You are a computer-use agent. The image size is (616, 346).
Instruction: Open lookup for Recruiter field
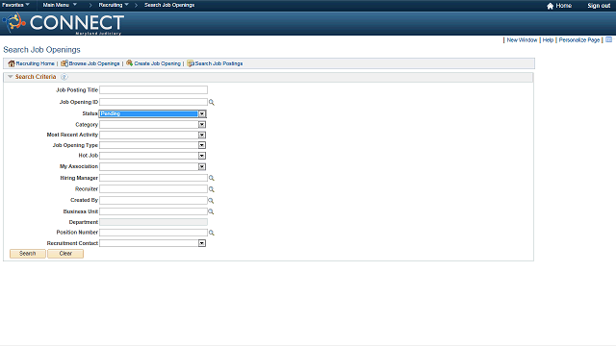pos(212,189)
